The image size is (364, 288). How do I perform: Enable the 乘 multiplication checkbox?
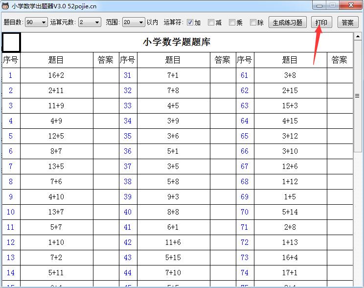click(232, 23)
